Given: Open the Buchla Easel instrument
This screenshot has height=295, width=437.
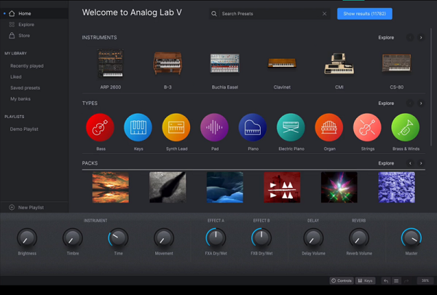Looking at the screenshot, I should point(224,63).
